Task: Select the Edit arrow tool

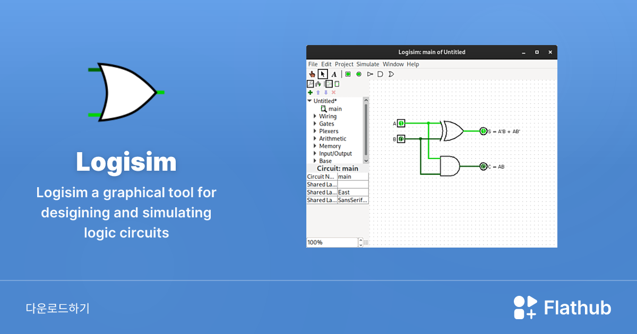Action: (323, 74)
